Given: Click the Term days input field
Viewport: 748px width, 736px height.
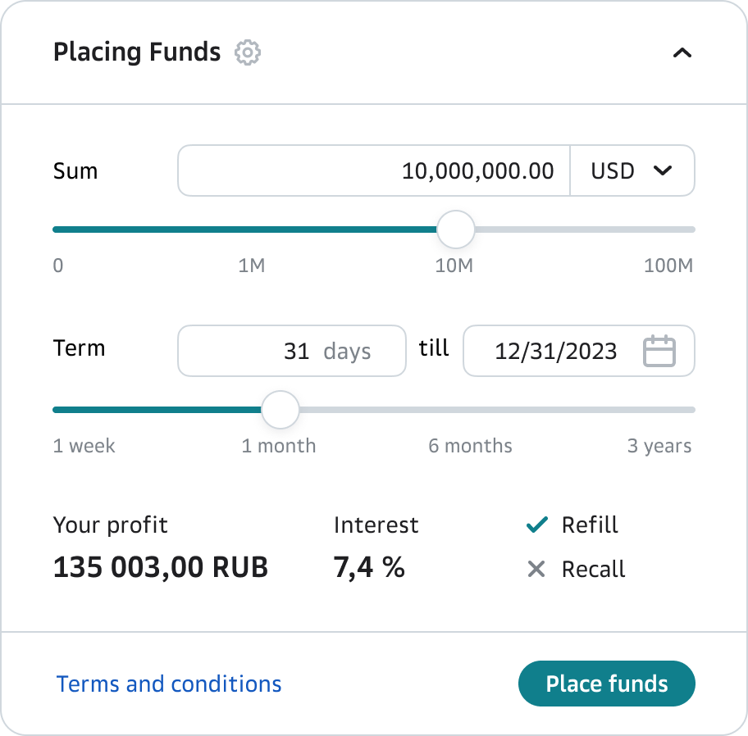Looking at the screenshot, I should coord(291,351).
